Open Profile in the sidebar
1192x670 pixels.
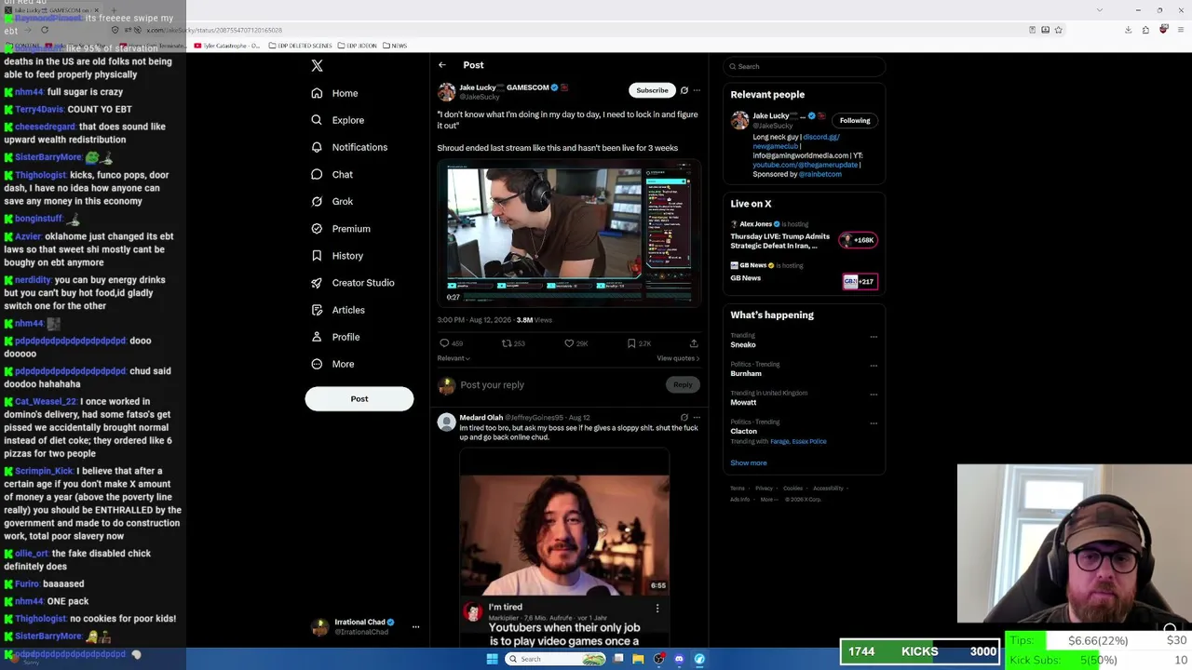click(334, 337)
